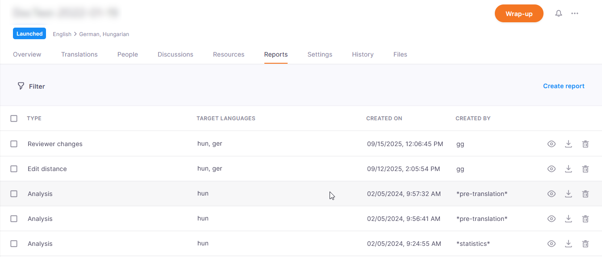Click the notification bell icon

559,13
